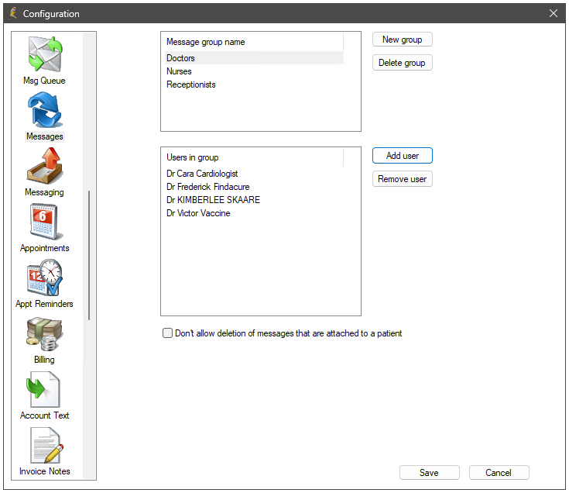Click the Message group name column header

(x=252, y=42)
